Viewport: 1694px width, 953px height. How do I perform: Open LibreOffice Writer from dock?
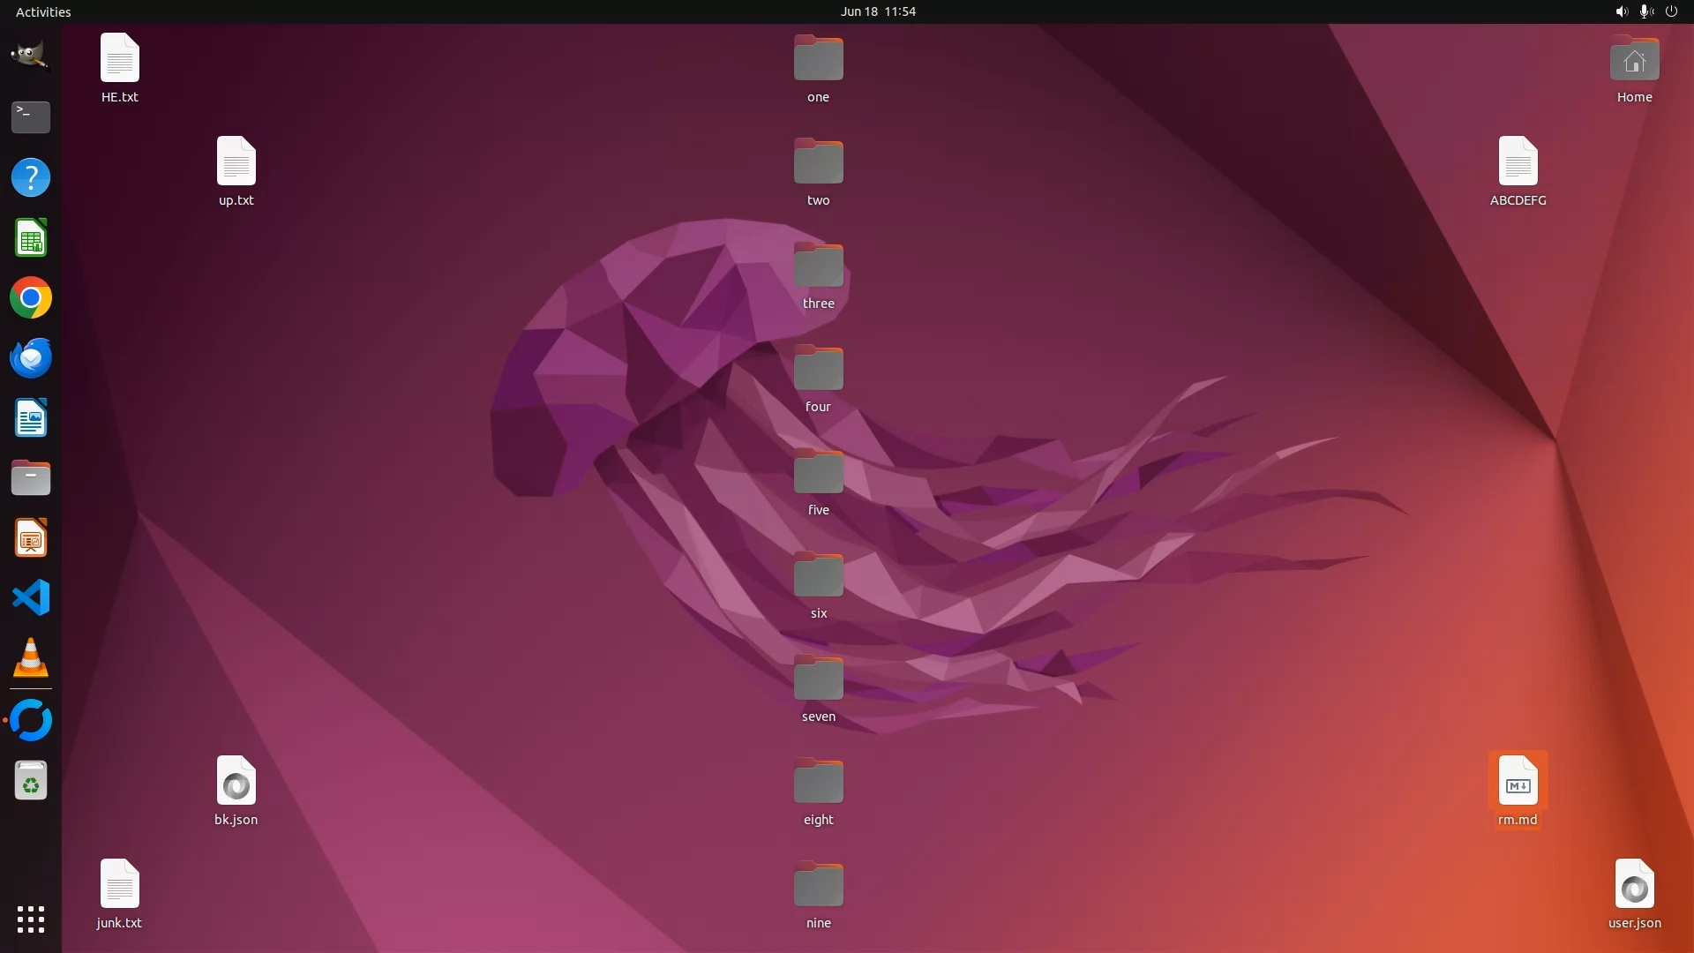tap(30, 418)
